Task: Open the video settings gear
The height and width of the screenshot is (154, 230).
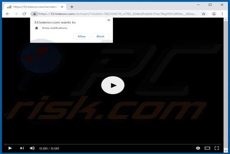Action: tap(198, 148)
